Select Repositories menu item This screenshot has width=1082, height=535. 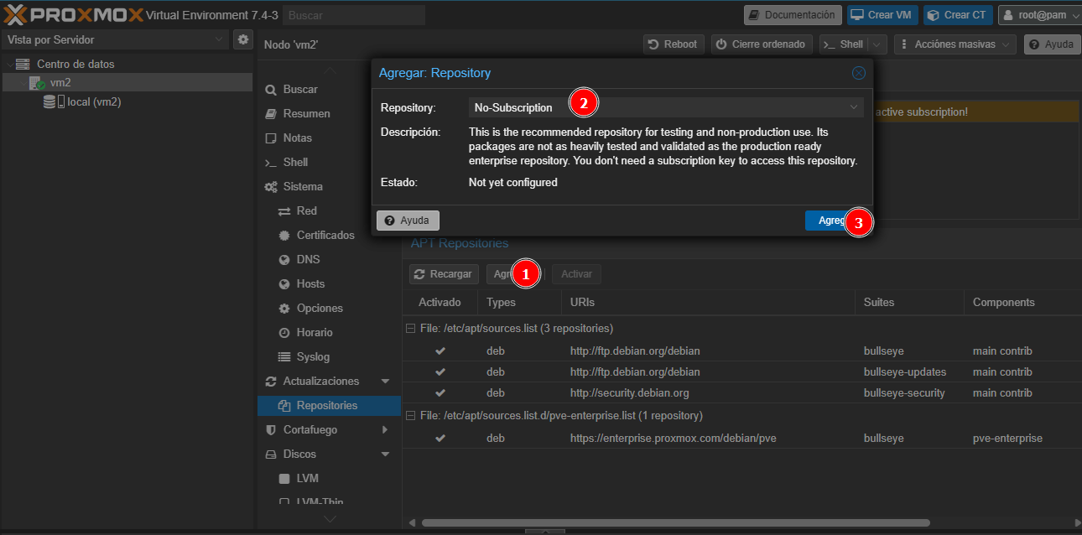[327, 405]
